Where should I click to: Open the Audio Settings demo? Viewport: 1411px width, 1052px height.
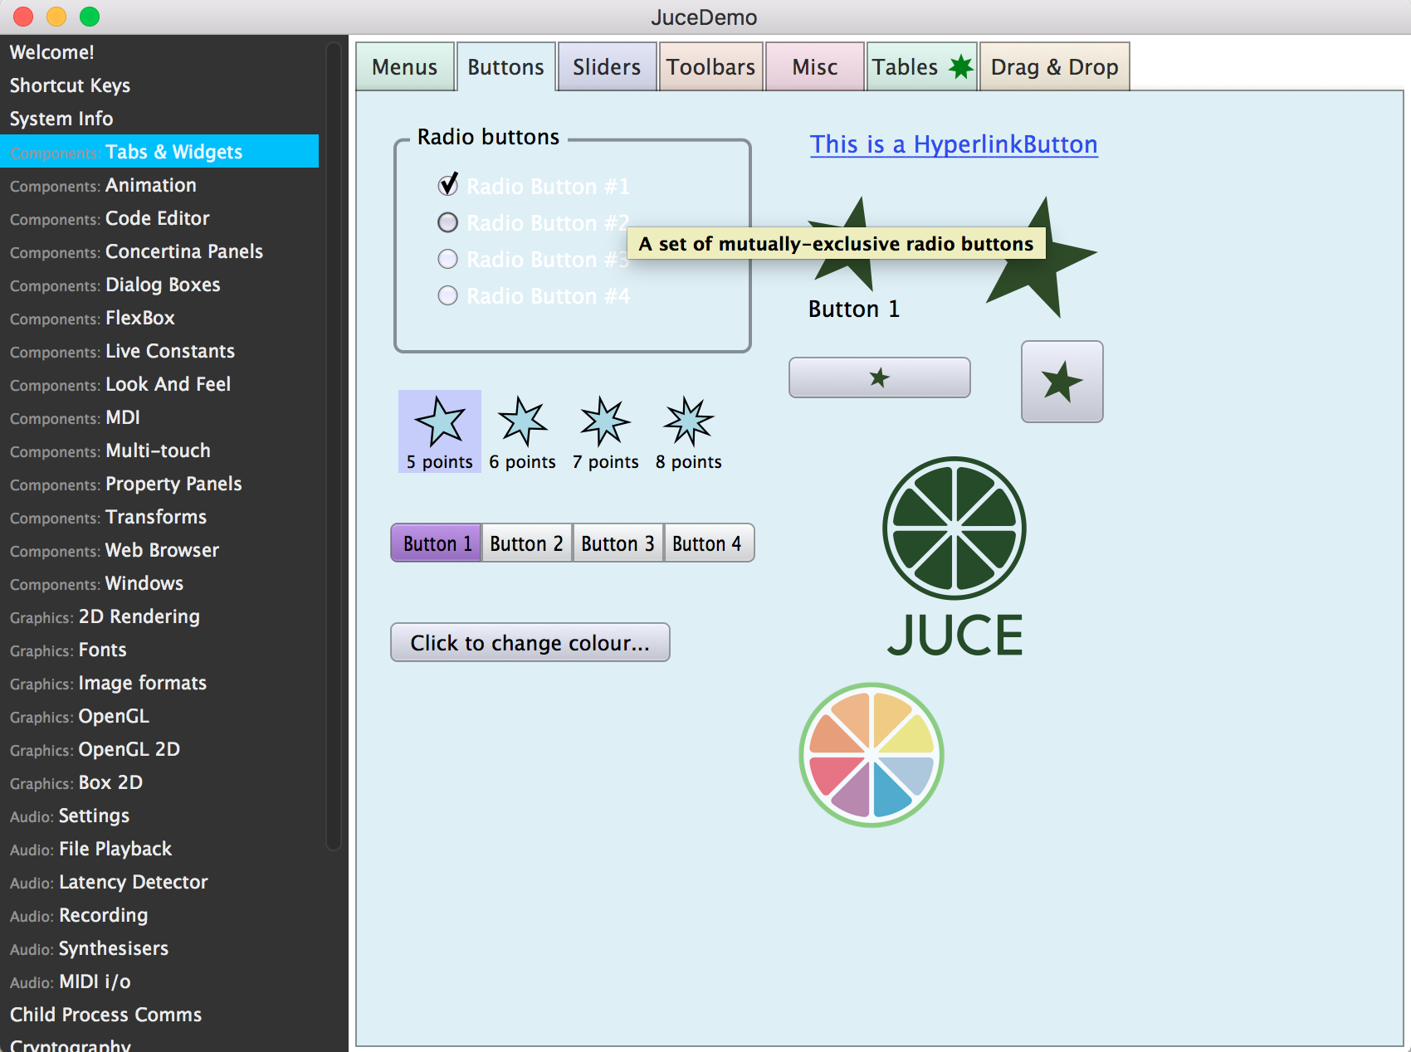point(159,816)
